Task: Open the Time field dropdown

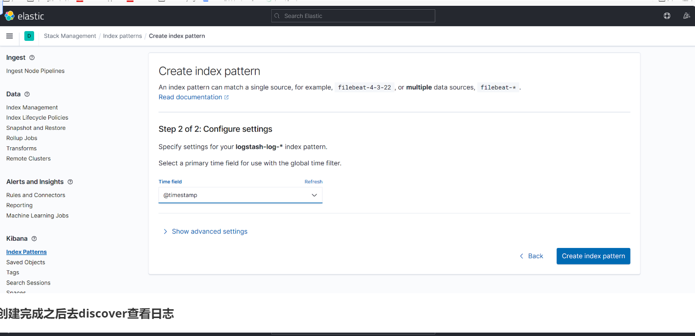Action: pyautogui.click(x=240, y=195)
